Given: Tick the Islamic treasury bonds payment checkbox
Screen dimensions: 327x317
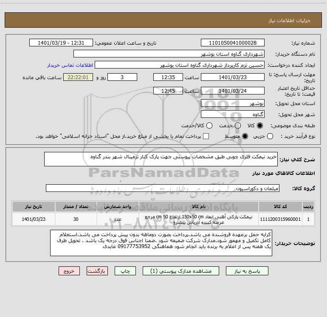Looking at the screenshot, I should click(x=206, y=136).
